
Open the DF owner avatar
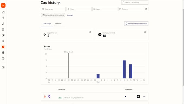click(138, 96)
